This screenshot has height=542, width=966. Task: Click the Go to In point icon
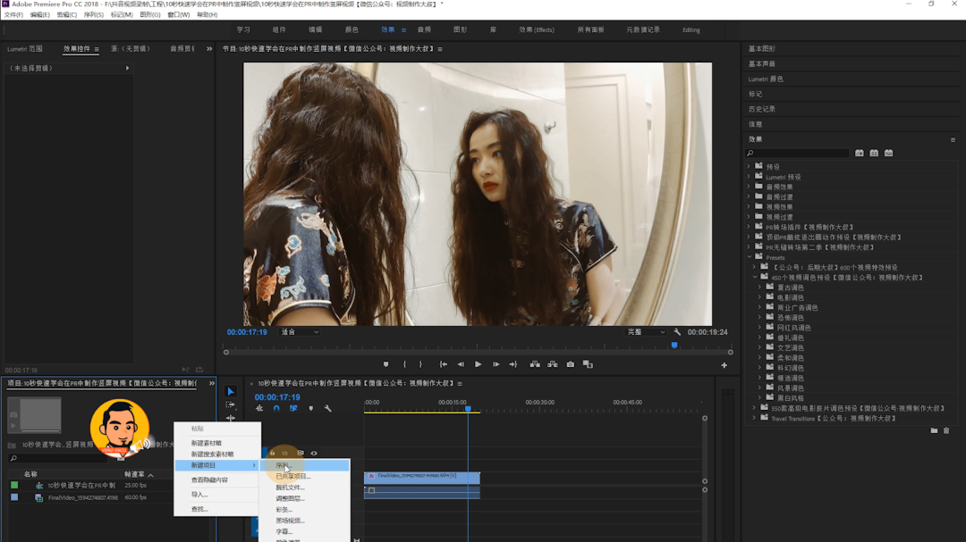click(x=443, y=364)
